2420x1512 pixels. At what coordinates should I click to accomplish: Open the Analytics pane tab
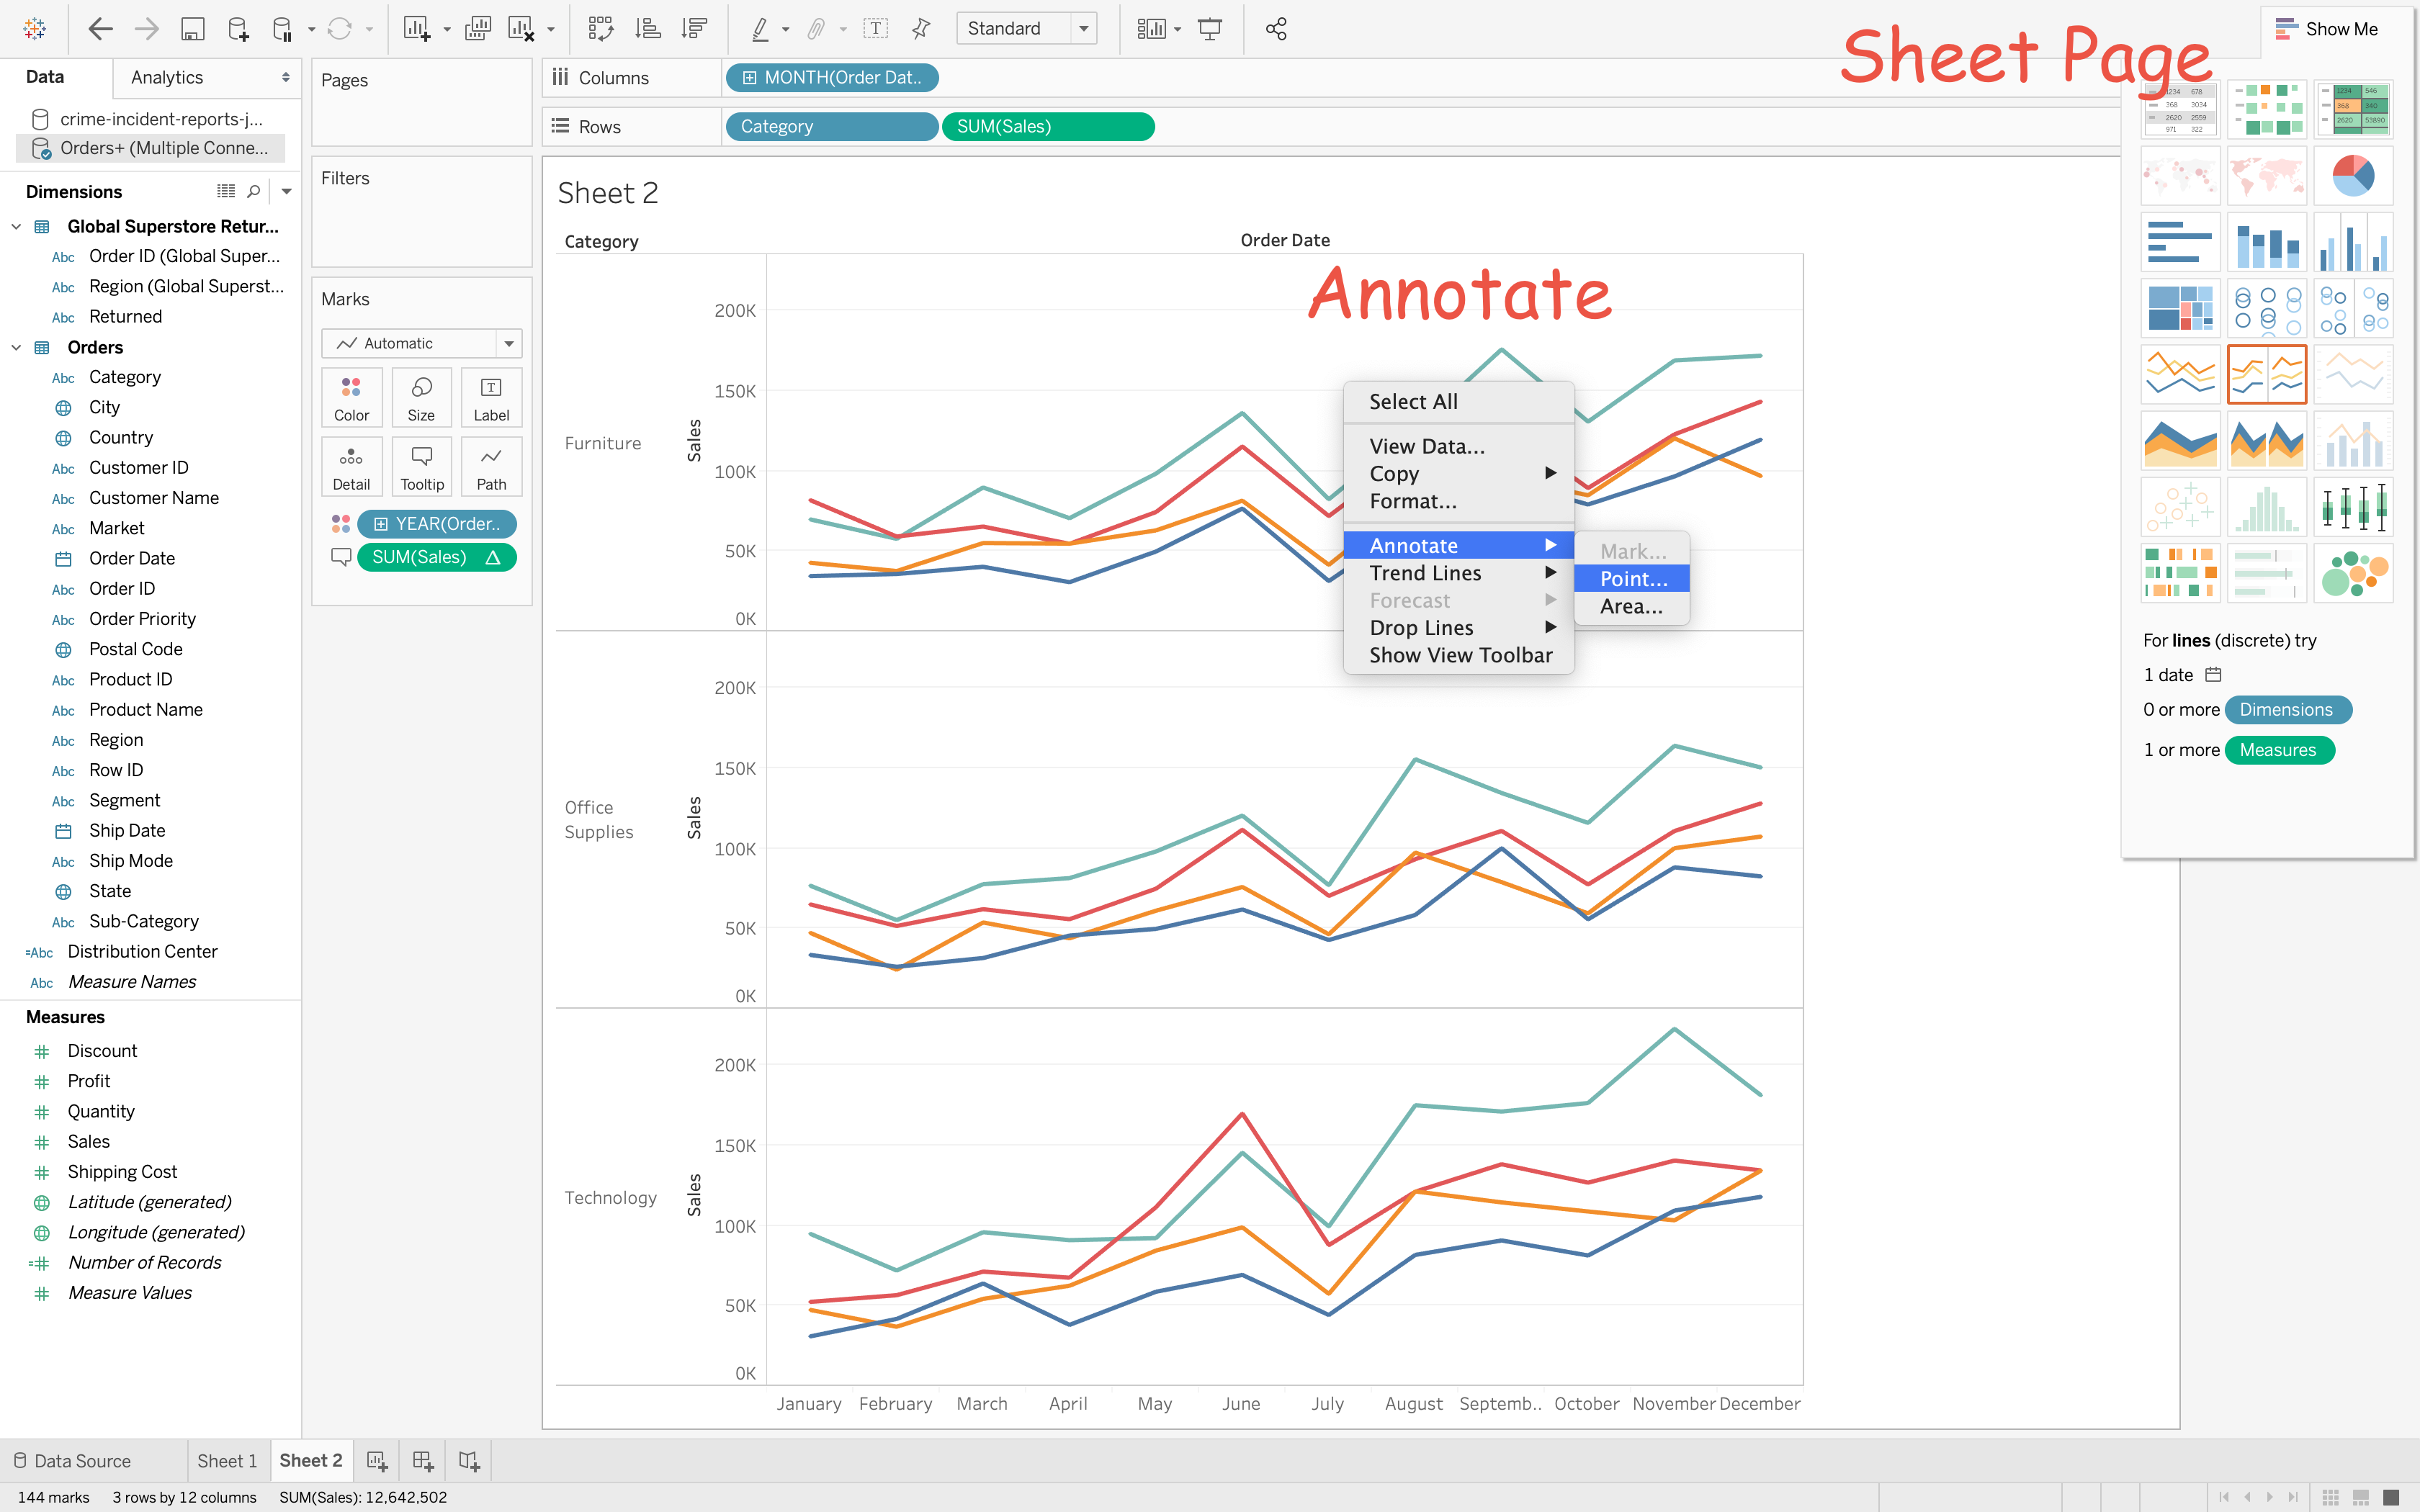(x=167, y=77)
